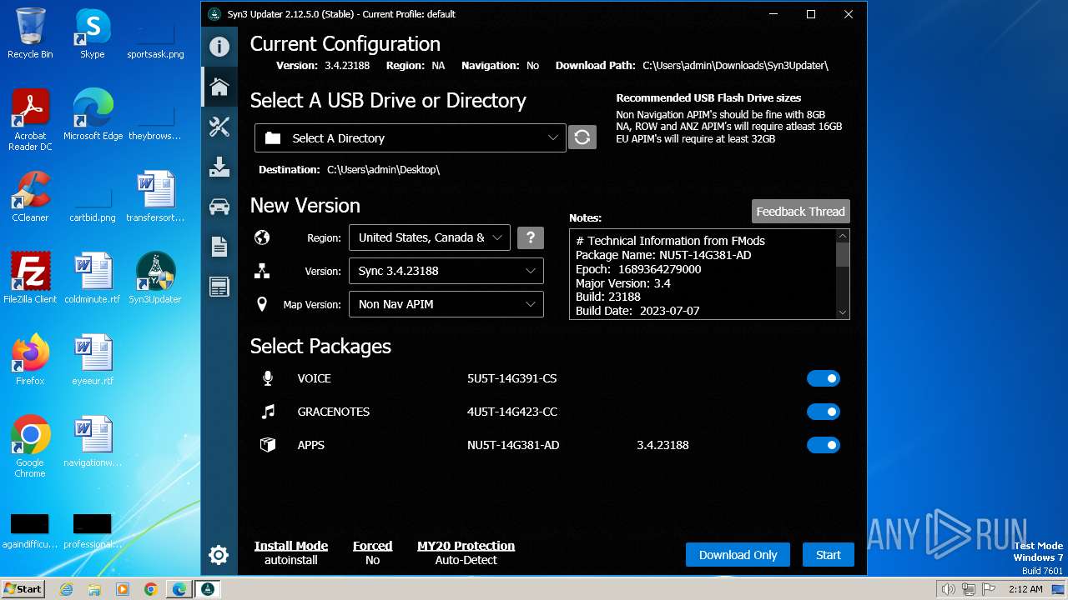This screenshot has width=1068, height=600.
Task: Click the Forced link
Action: point(372,546)
